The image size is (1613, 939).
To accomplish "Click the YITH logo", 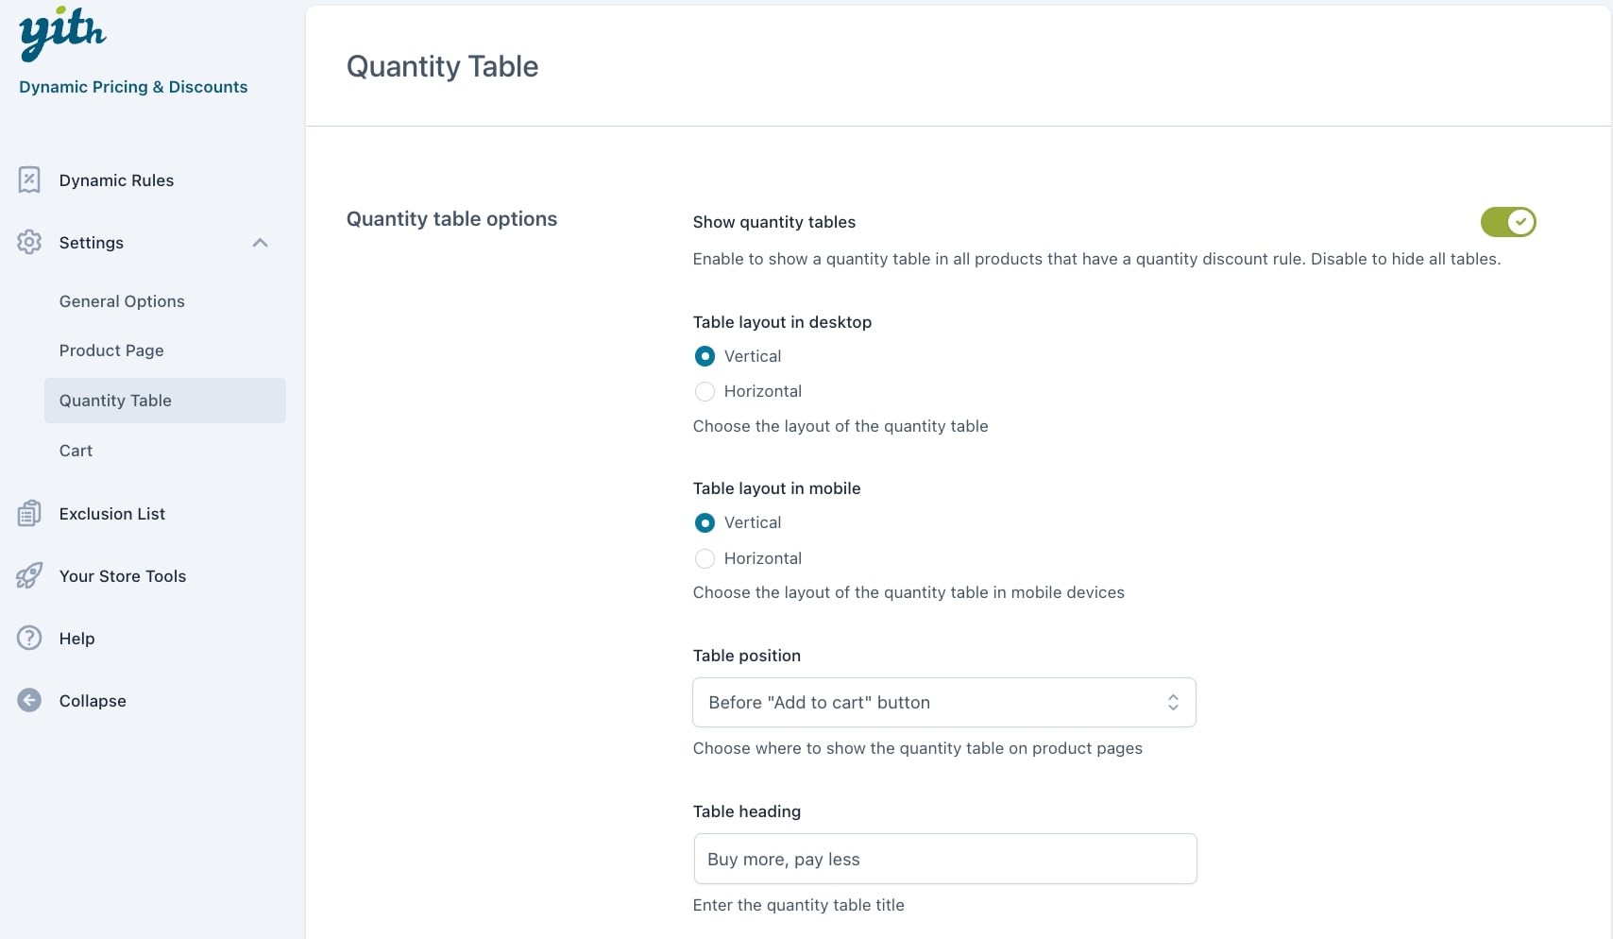I will [62, 33].
